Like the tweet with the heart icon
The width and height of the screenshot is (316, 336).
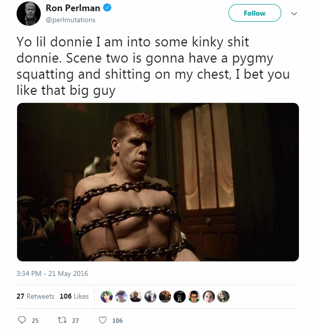click(103, 320)
